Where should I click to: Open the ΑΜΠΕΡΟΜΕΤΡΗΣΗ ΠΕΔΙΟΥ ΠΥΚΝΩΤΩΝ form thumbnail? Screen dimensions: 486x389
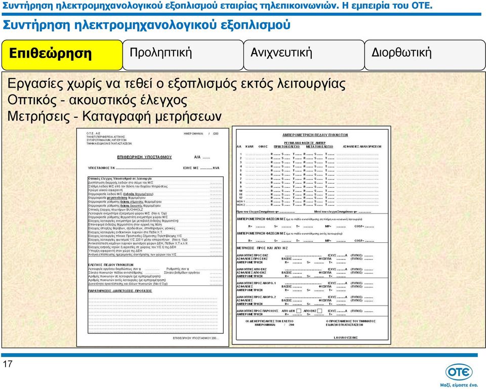[x=311, y=235]
